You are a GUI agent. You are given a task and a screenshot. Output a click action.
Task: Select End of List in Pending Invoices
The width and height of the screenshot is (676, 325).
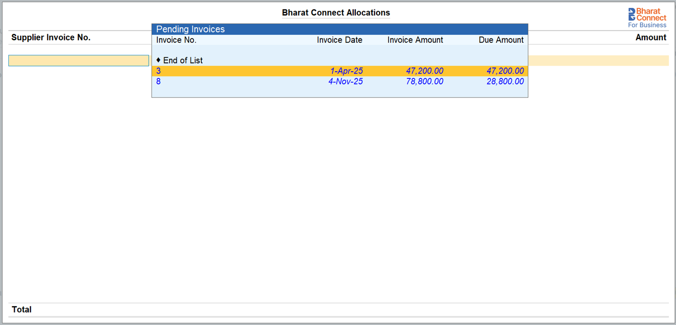pyautogui.click(x=183, y=60)
